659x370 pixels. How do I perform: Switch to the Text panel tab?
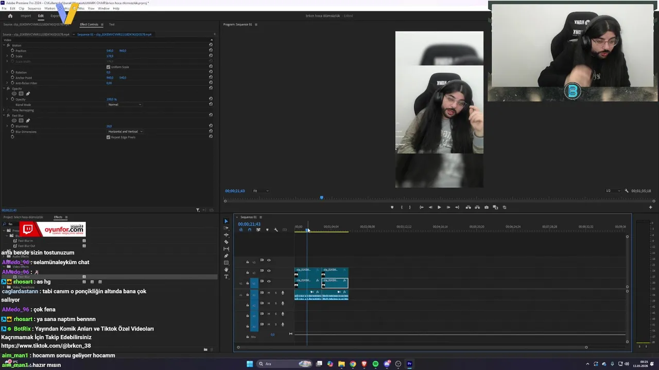click(112, 24)
